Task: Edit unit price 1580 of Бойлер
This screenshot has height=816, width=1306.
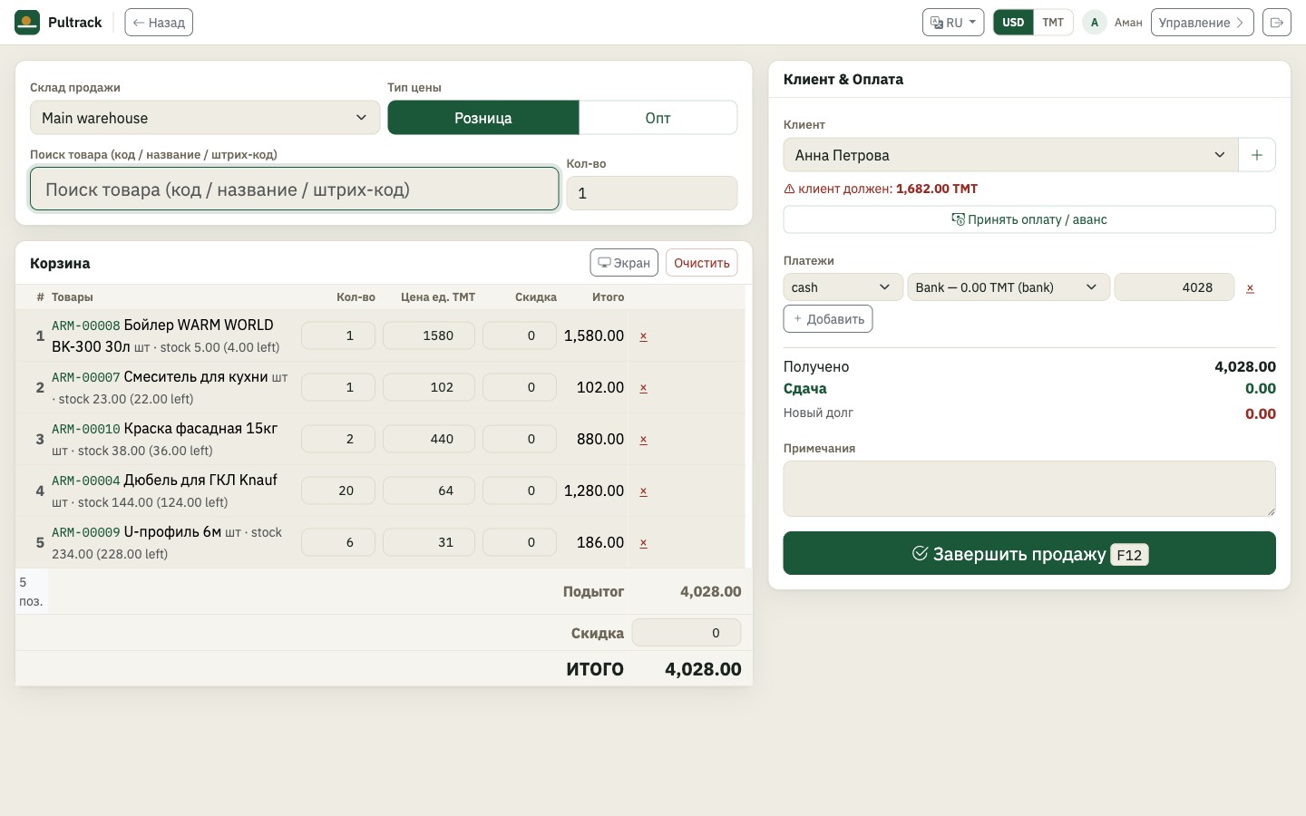Action: tap(429, 335)
